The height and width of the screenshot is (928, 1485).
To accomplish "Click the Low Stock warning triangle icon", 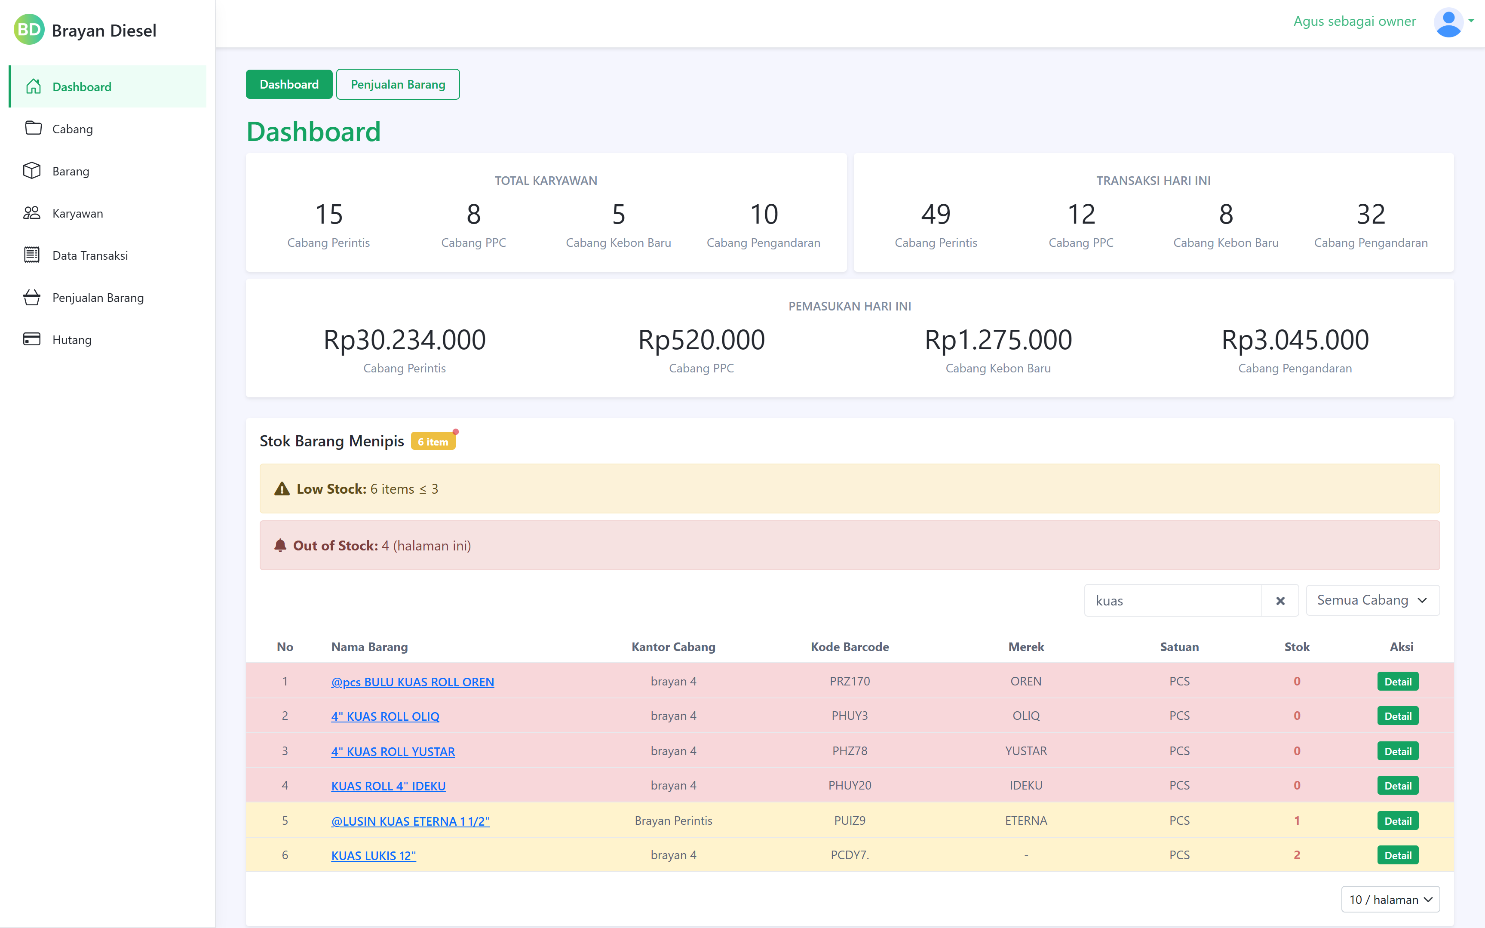I will point(282,489).
